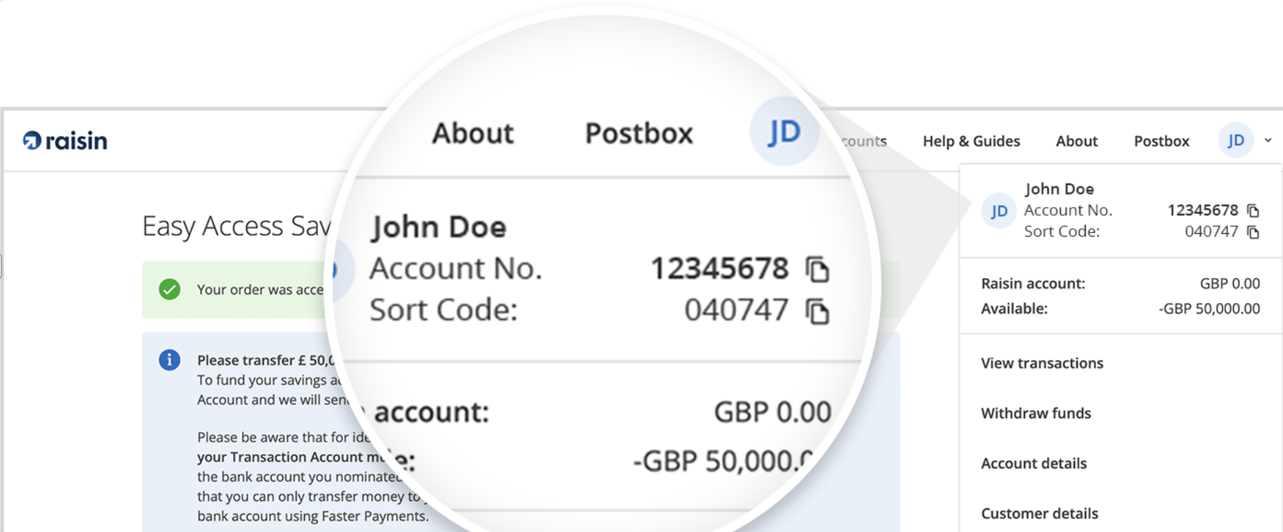The height and width of the screenshot is (532, 1283).
Task: Open Customer details
Action: click(1039, 513)
